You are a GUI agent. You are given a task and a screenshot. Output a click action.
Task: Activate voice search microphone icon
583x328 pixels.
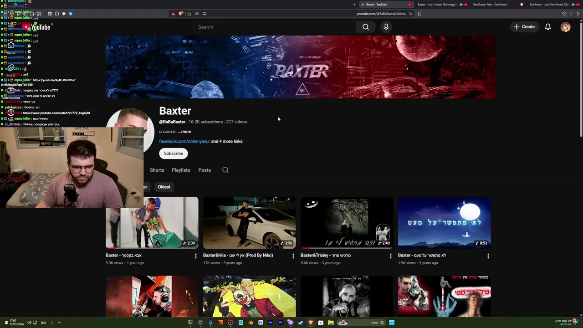(386, 27)
